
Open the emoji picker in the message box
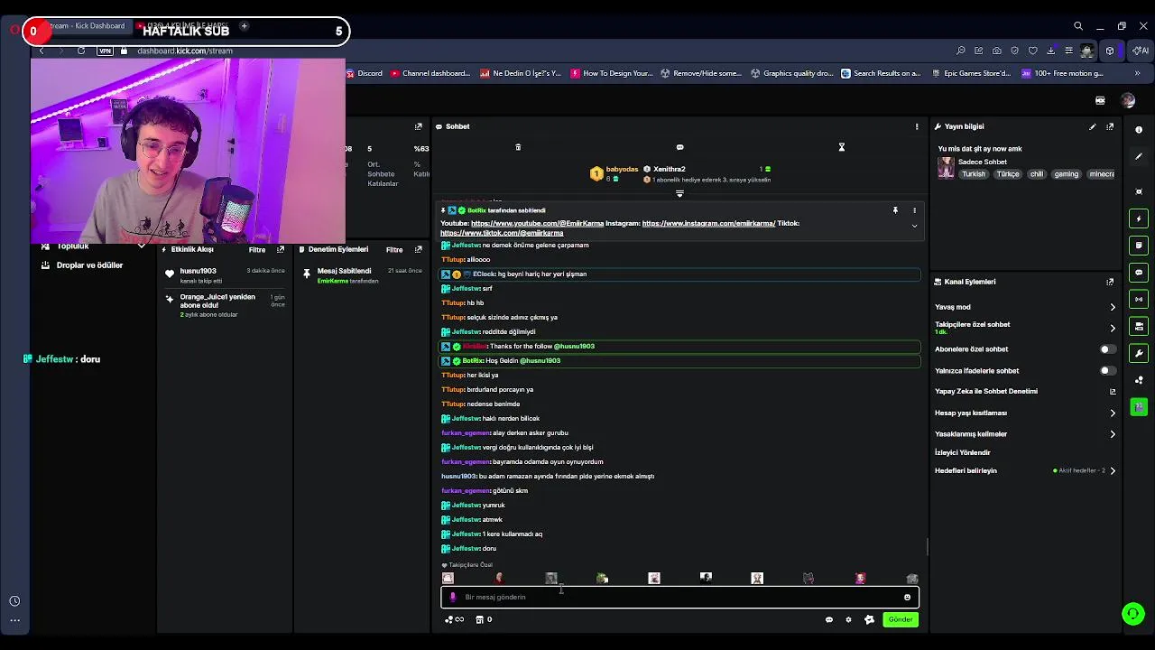(x=907, y=597)
